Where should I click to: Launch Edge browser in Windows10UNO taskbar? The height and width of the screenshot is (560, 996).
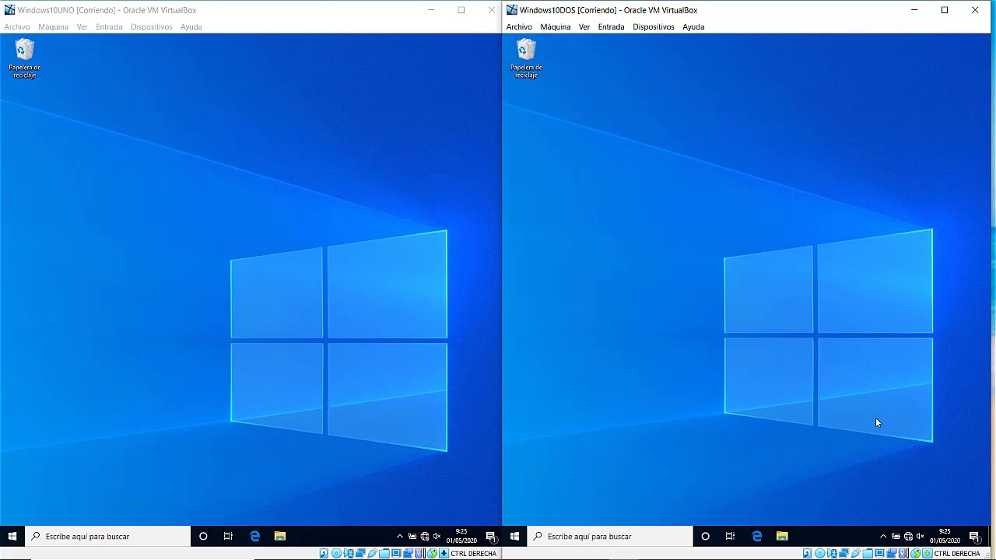pyautogui.click(x=254, y=536)
